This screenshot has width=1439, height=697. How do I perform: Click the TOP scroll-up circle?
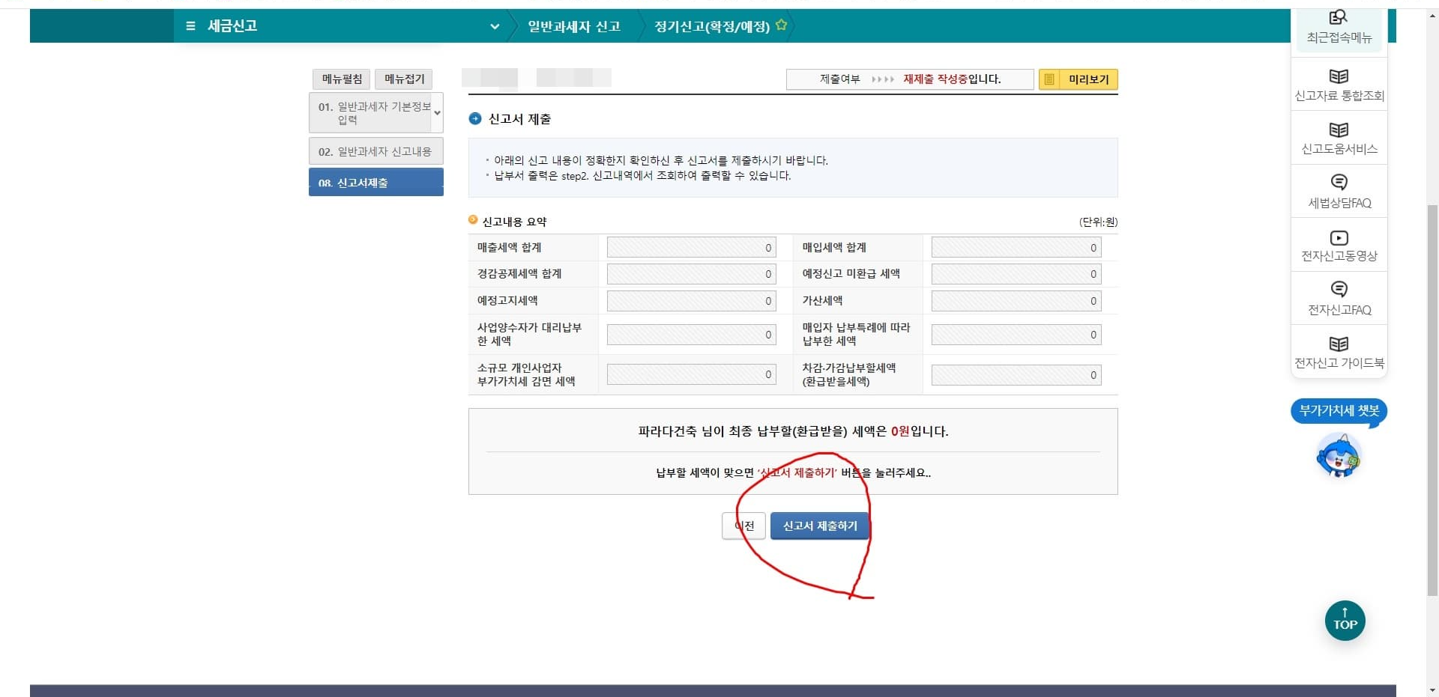coord(1345,620)
